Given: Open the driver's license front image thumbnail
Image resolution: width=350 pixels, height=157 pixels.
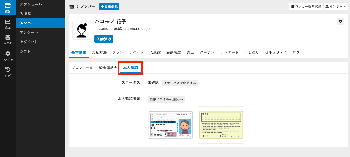Looking at the screenshot, I should (171, 125).
